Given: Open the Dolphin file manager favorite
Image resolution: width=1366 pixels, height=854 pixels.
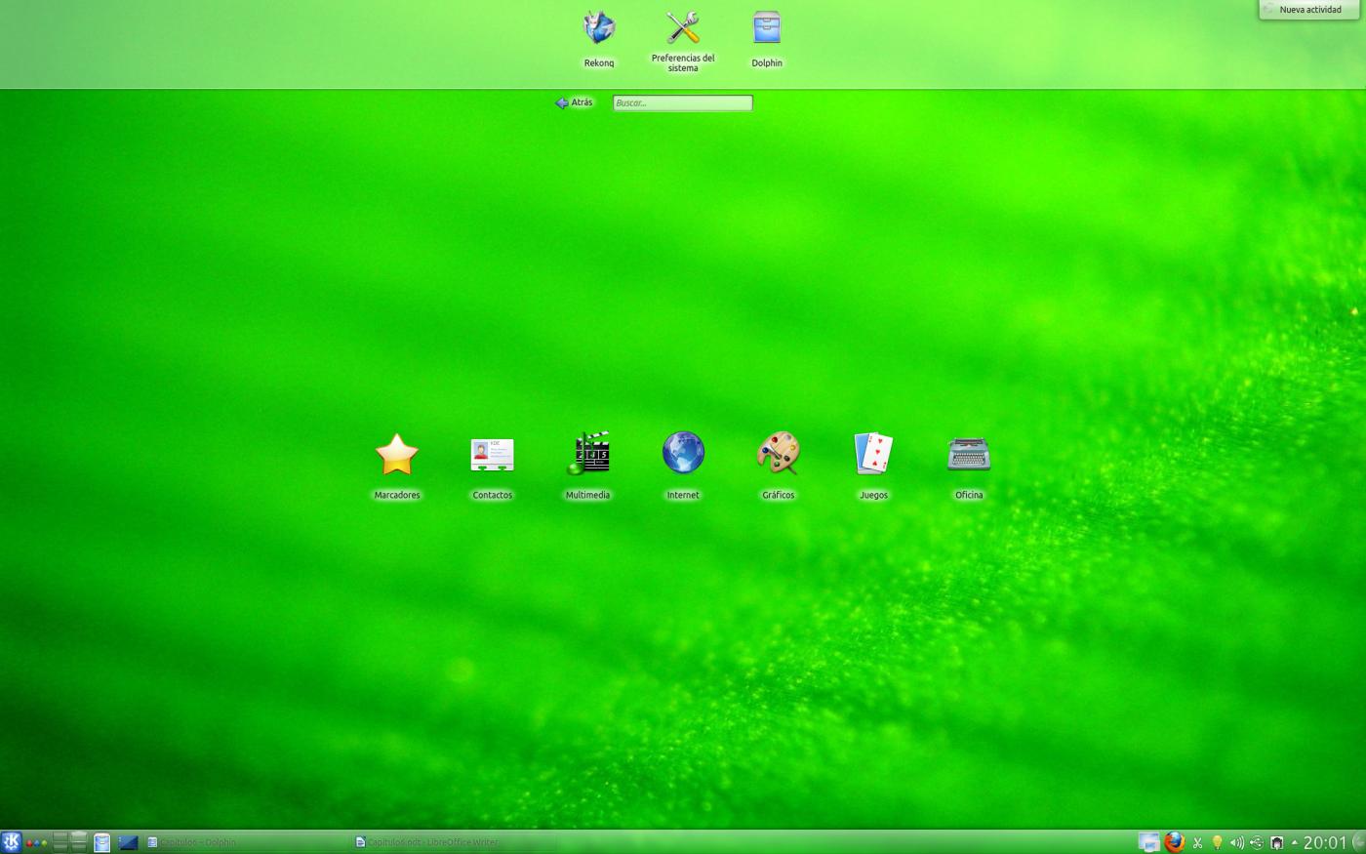Looking at the screenshot, I should (767, 39).
